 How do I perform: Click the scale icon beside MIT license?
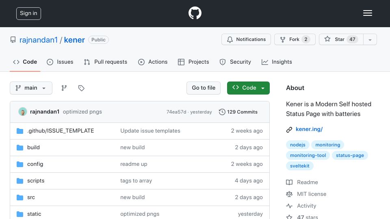[x=289, y=194]
